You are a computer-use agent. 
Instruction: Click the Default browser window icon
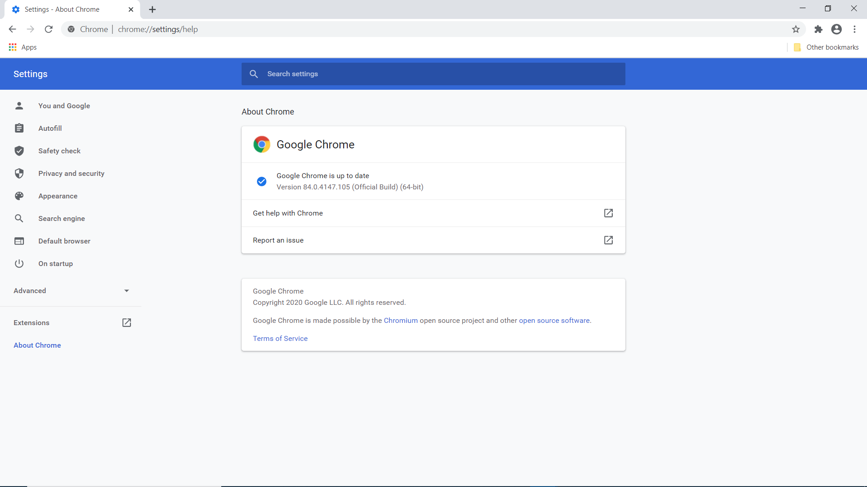(19, 241)
